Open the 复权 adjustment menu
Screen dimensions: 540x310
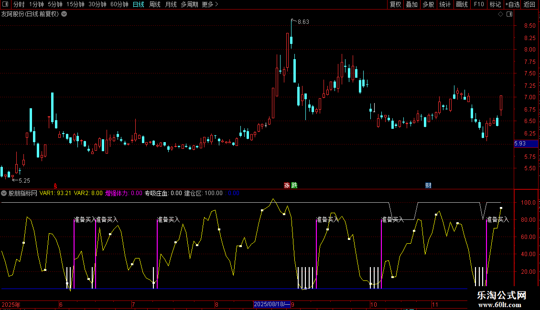(x=395, y=4)
